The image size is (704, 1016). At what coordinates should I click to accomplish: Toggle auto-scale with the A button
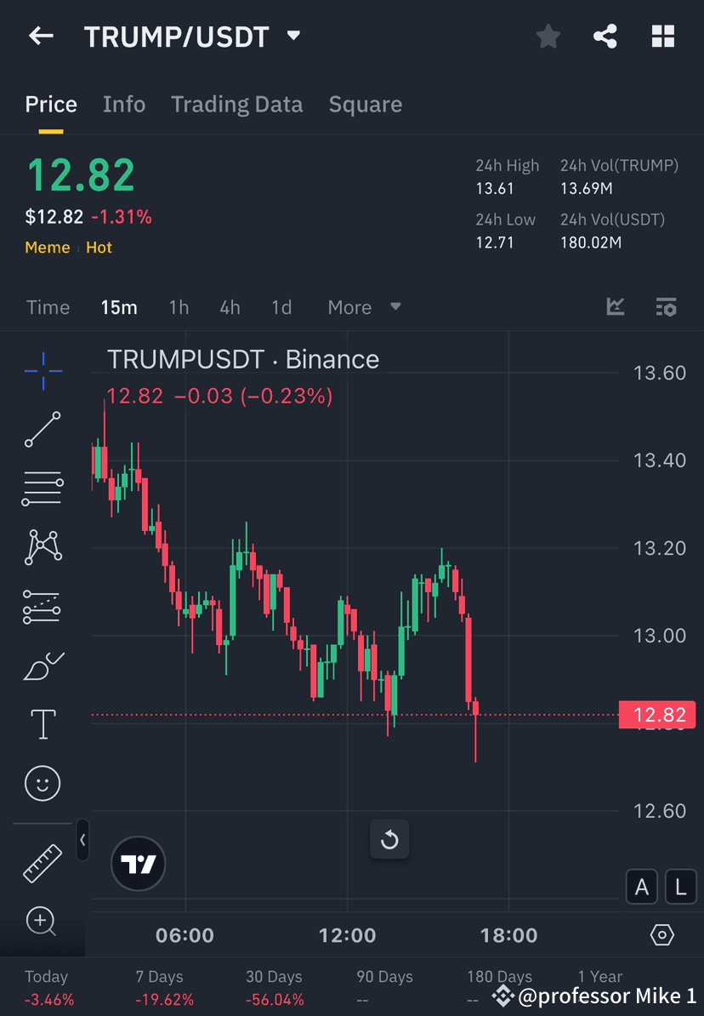(x=642, y=887)
